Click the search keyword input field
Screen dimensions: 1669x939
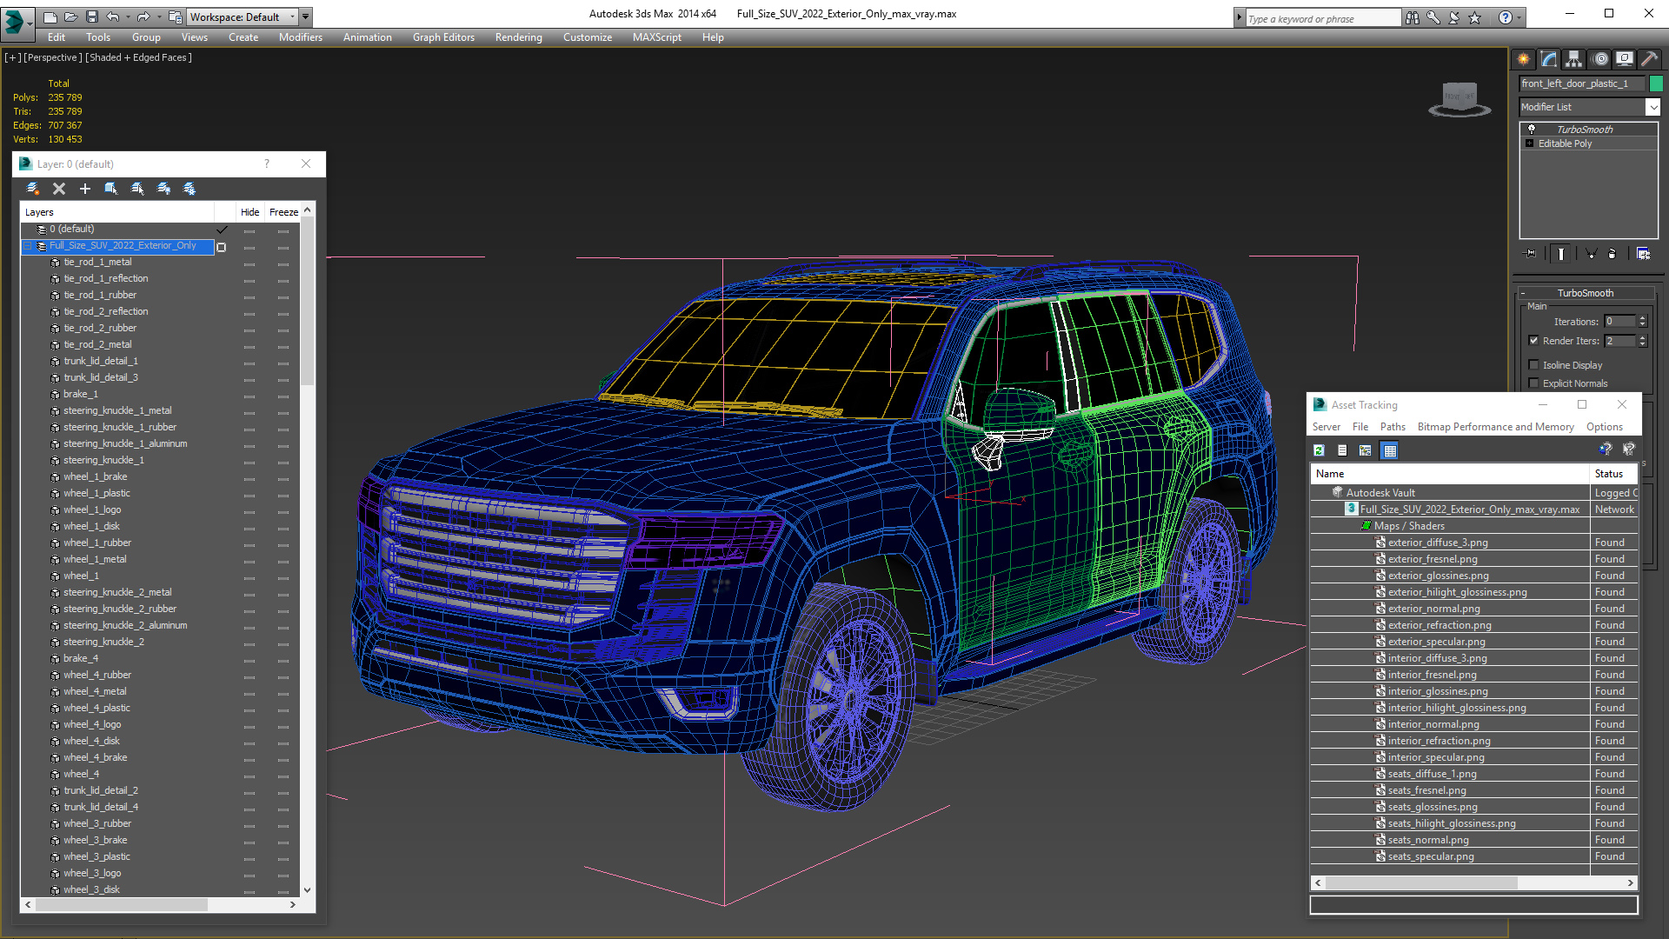click(x=1323, y=18)
